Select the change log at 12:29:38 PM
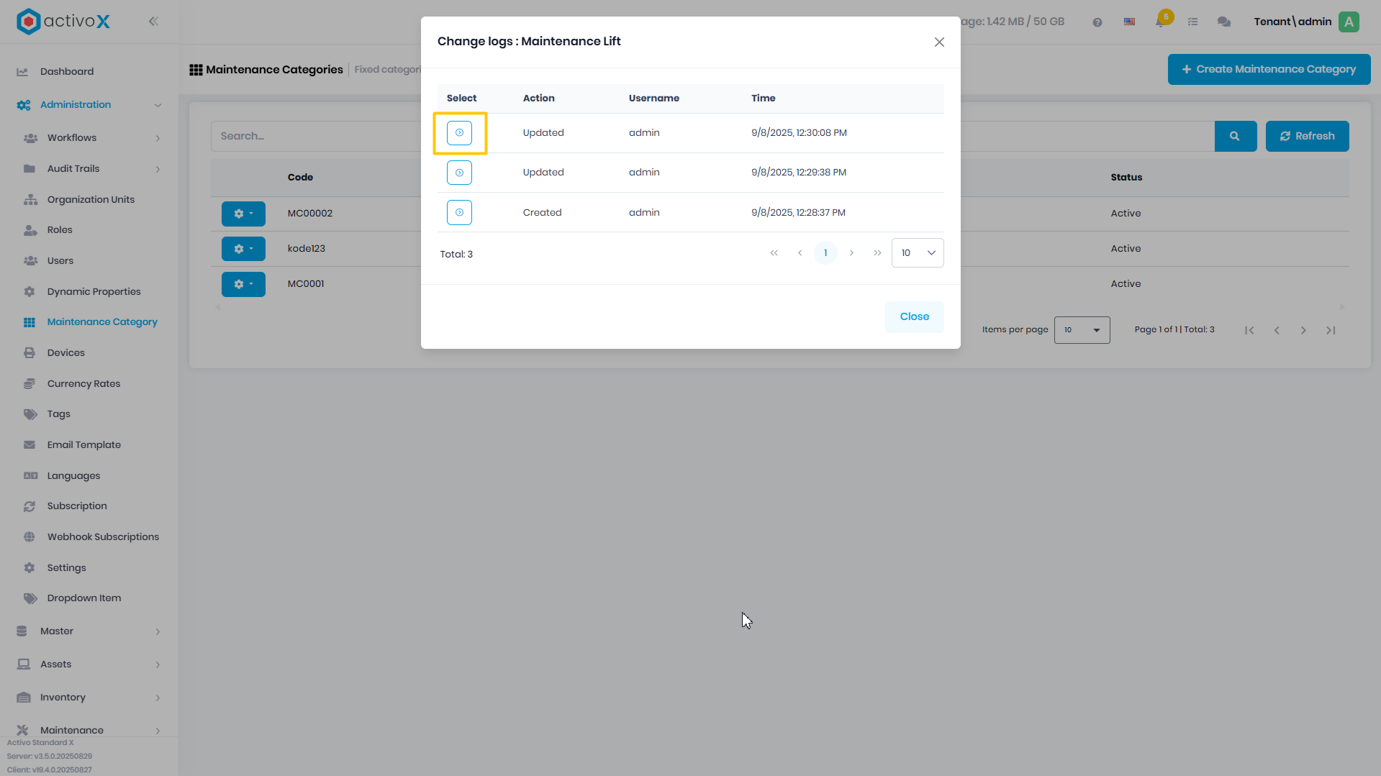This screenshot has width=1381, height=776. pyautogui.click(x=459, y=173)
